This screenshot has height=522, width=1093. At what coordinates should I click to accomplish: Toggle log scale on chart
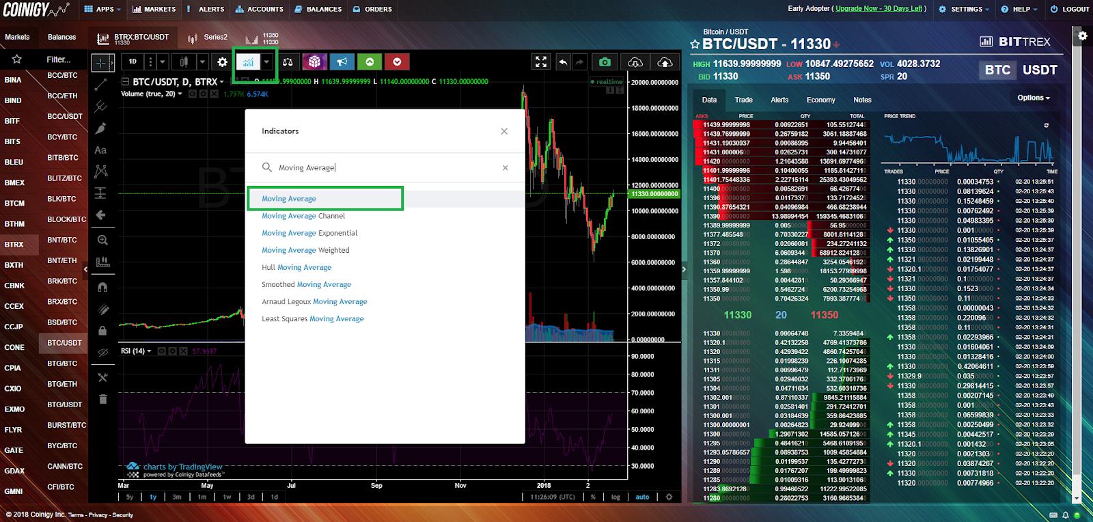click(615, 497)
